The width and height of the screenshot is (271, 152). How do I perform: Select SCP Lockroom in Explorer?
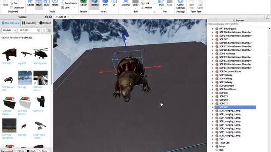coord(227,86)
